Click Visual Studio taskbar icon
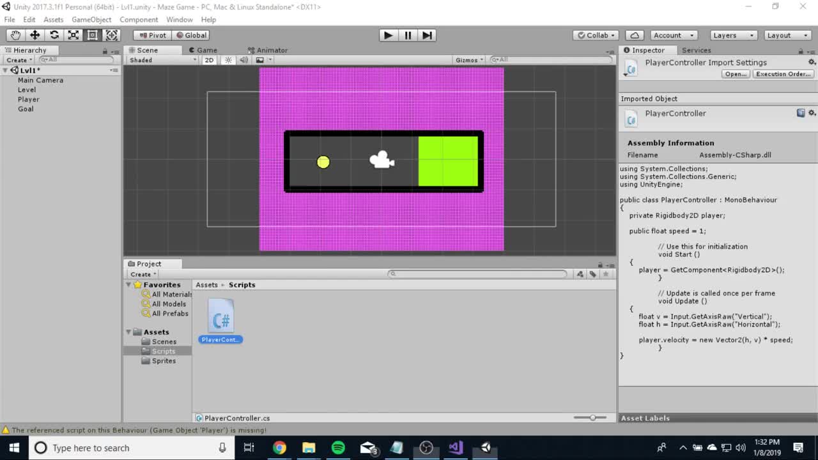Viewport: 818px width, 460px height. (x=456, y=448)
